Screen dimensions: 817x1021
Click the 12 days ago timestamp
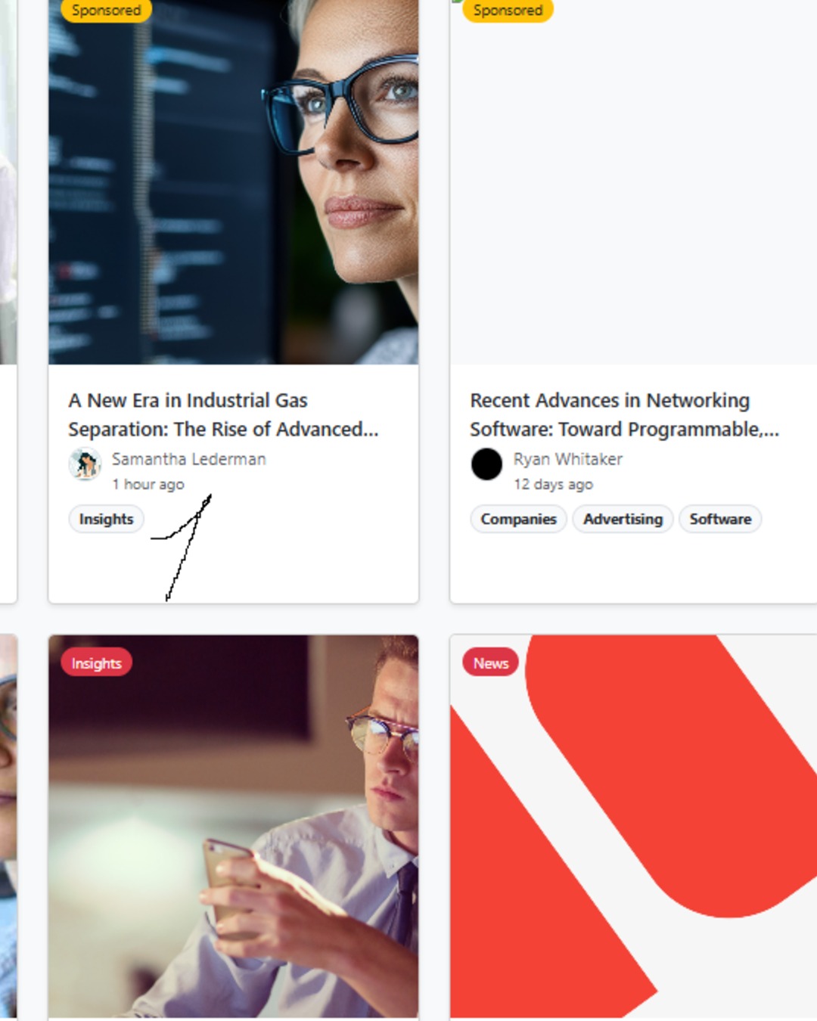click(x=553, y=484)
